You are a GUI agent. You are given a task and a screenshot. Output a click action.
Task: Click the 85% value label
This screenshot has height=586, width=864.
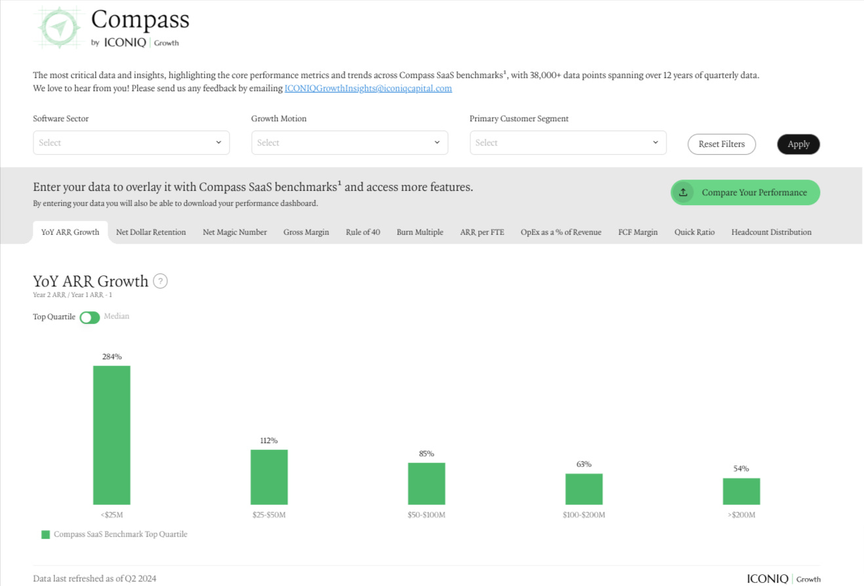pos(426,454)
